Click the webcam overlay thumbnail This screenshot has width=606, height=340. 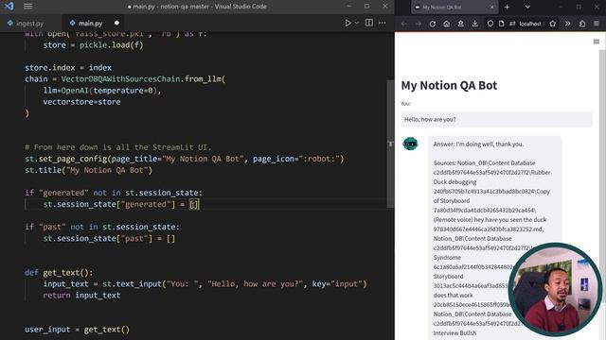[555, 290]
